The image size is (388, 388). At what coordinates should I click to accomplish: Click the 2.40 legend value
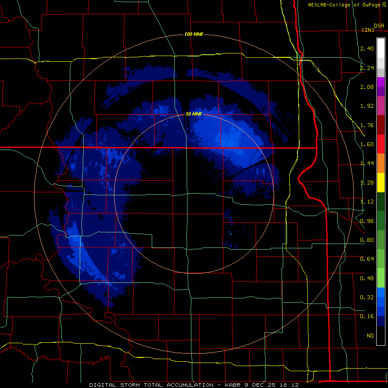pyautogui.click(x=367, y=48)
